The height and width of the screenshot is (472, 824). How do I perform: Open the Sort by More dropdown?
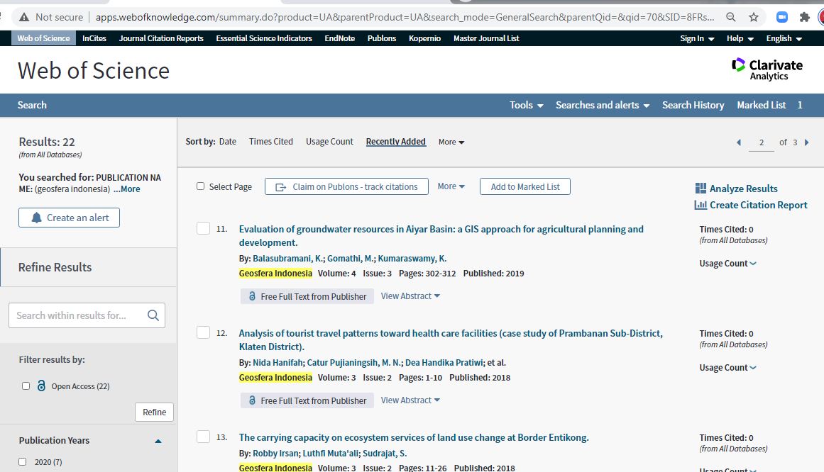(451, 142)
